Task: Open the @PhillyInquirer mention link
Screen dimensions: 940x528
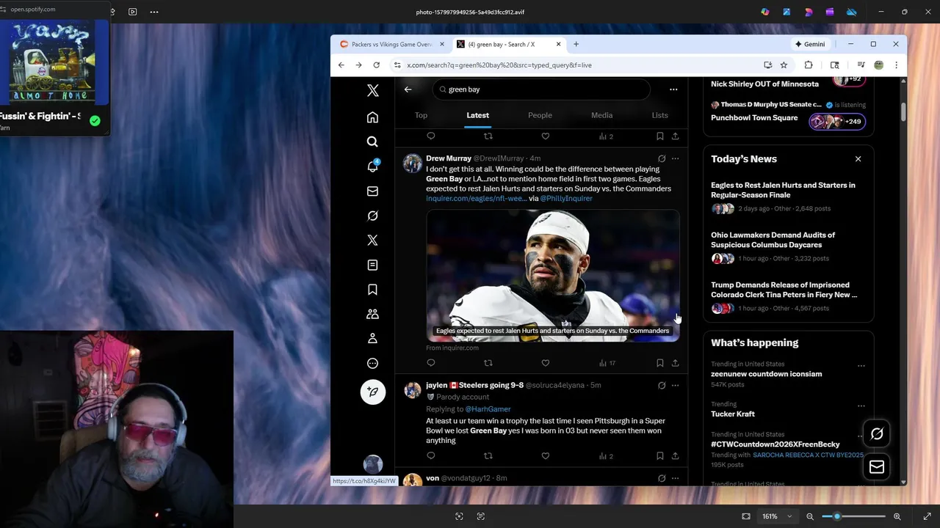Action: (x=566, y=199)
